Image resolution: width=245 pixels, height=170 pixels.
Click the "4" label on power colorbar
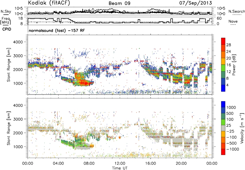(228, 85)
